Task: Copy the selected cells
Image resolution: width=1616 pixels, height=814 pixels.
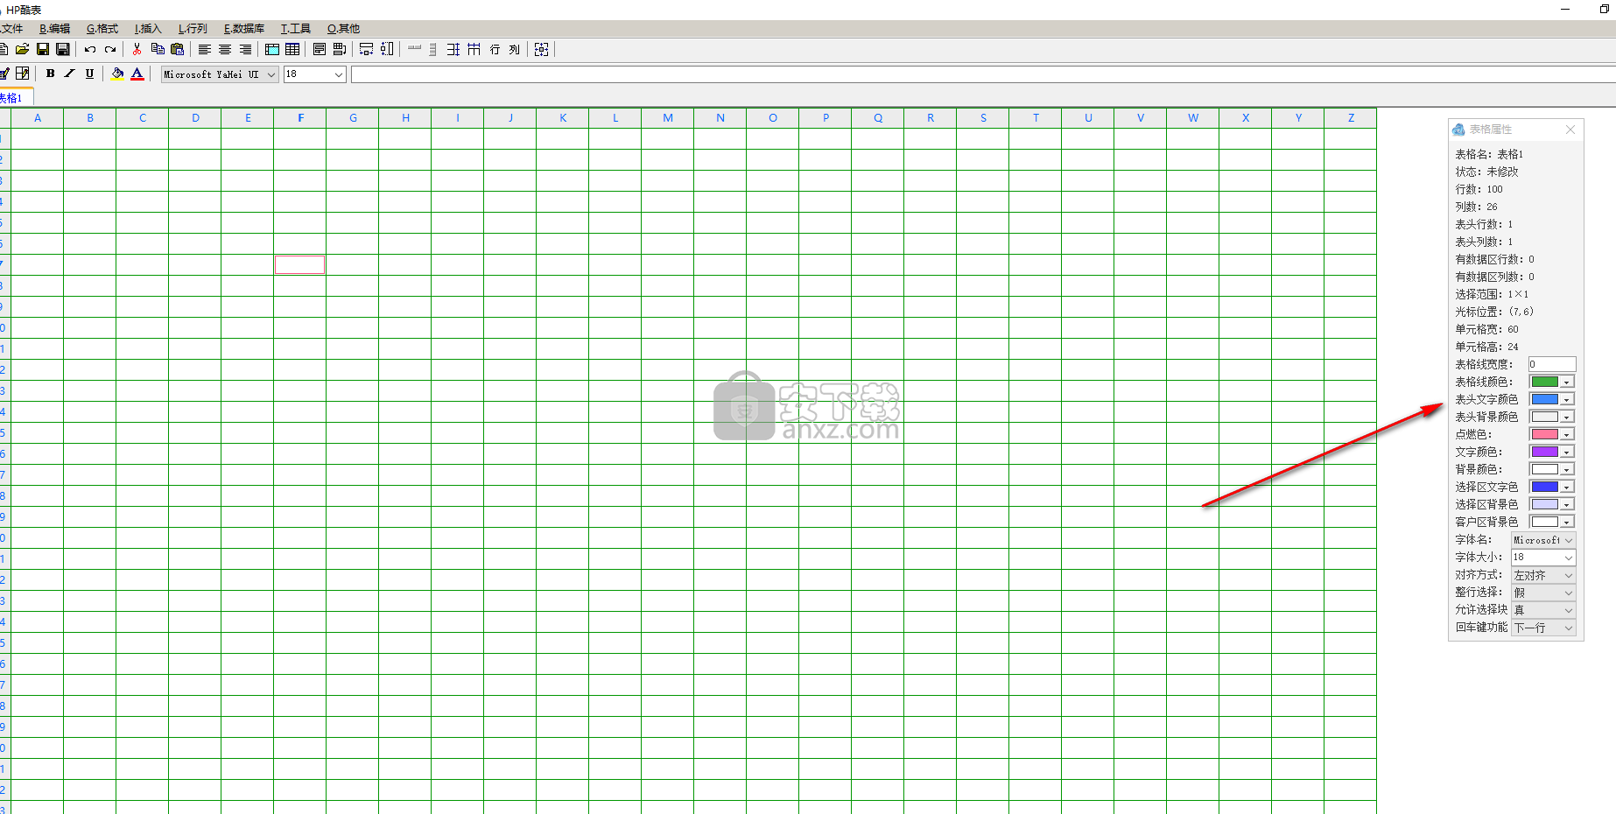Action: pos(158,49)
